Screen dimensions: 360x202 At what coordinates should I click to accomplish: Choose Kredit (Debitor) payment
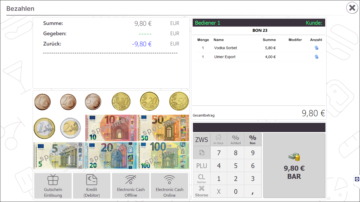click(x=92, y=186)
